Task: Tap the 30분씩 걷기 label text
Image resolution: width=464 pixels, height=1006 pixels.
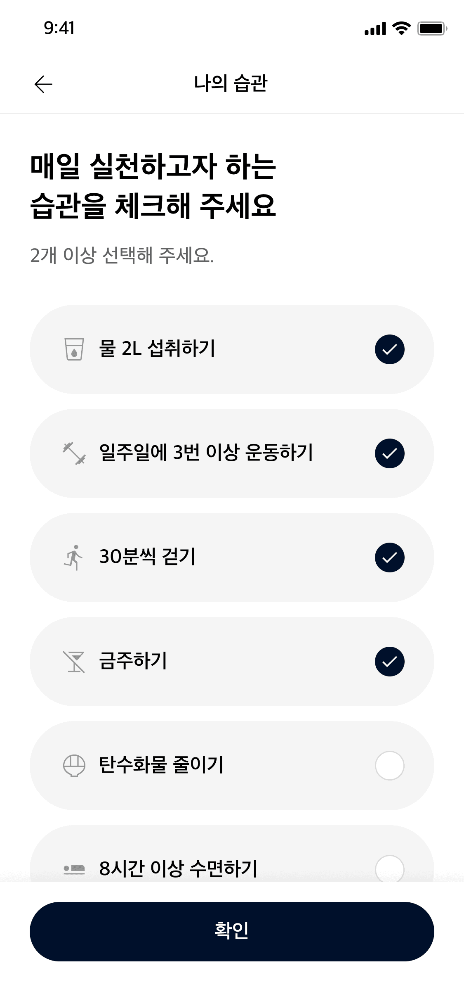Action: [x=147, y=557]
